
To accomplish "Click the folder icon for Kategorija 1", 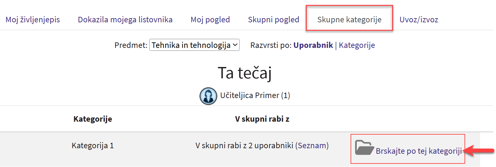I will 364,148.
